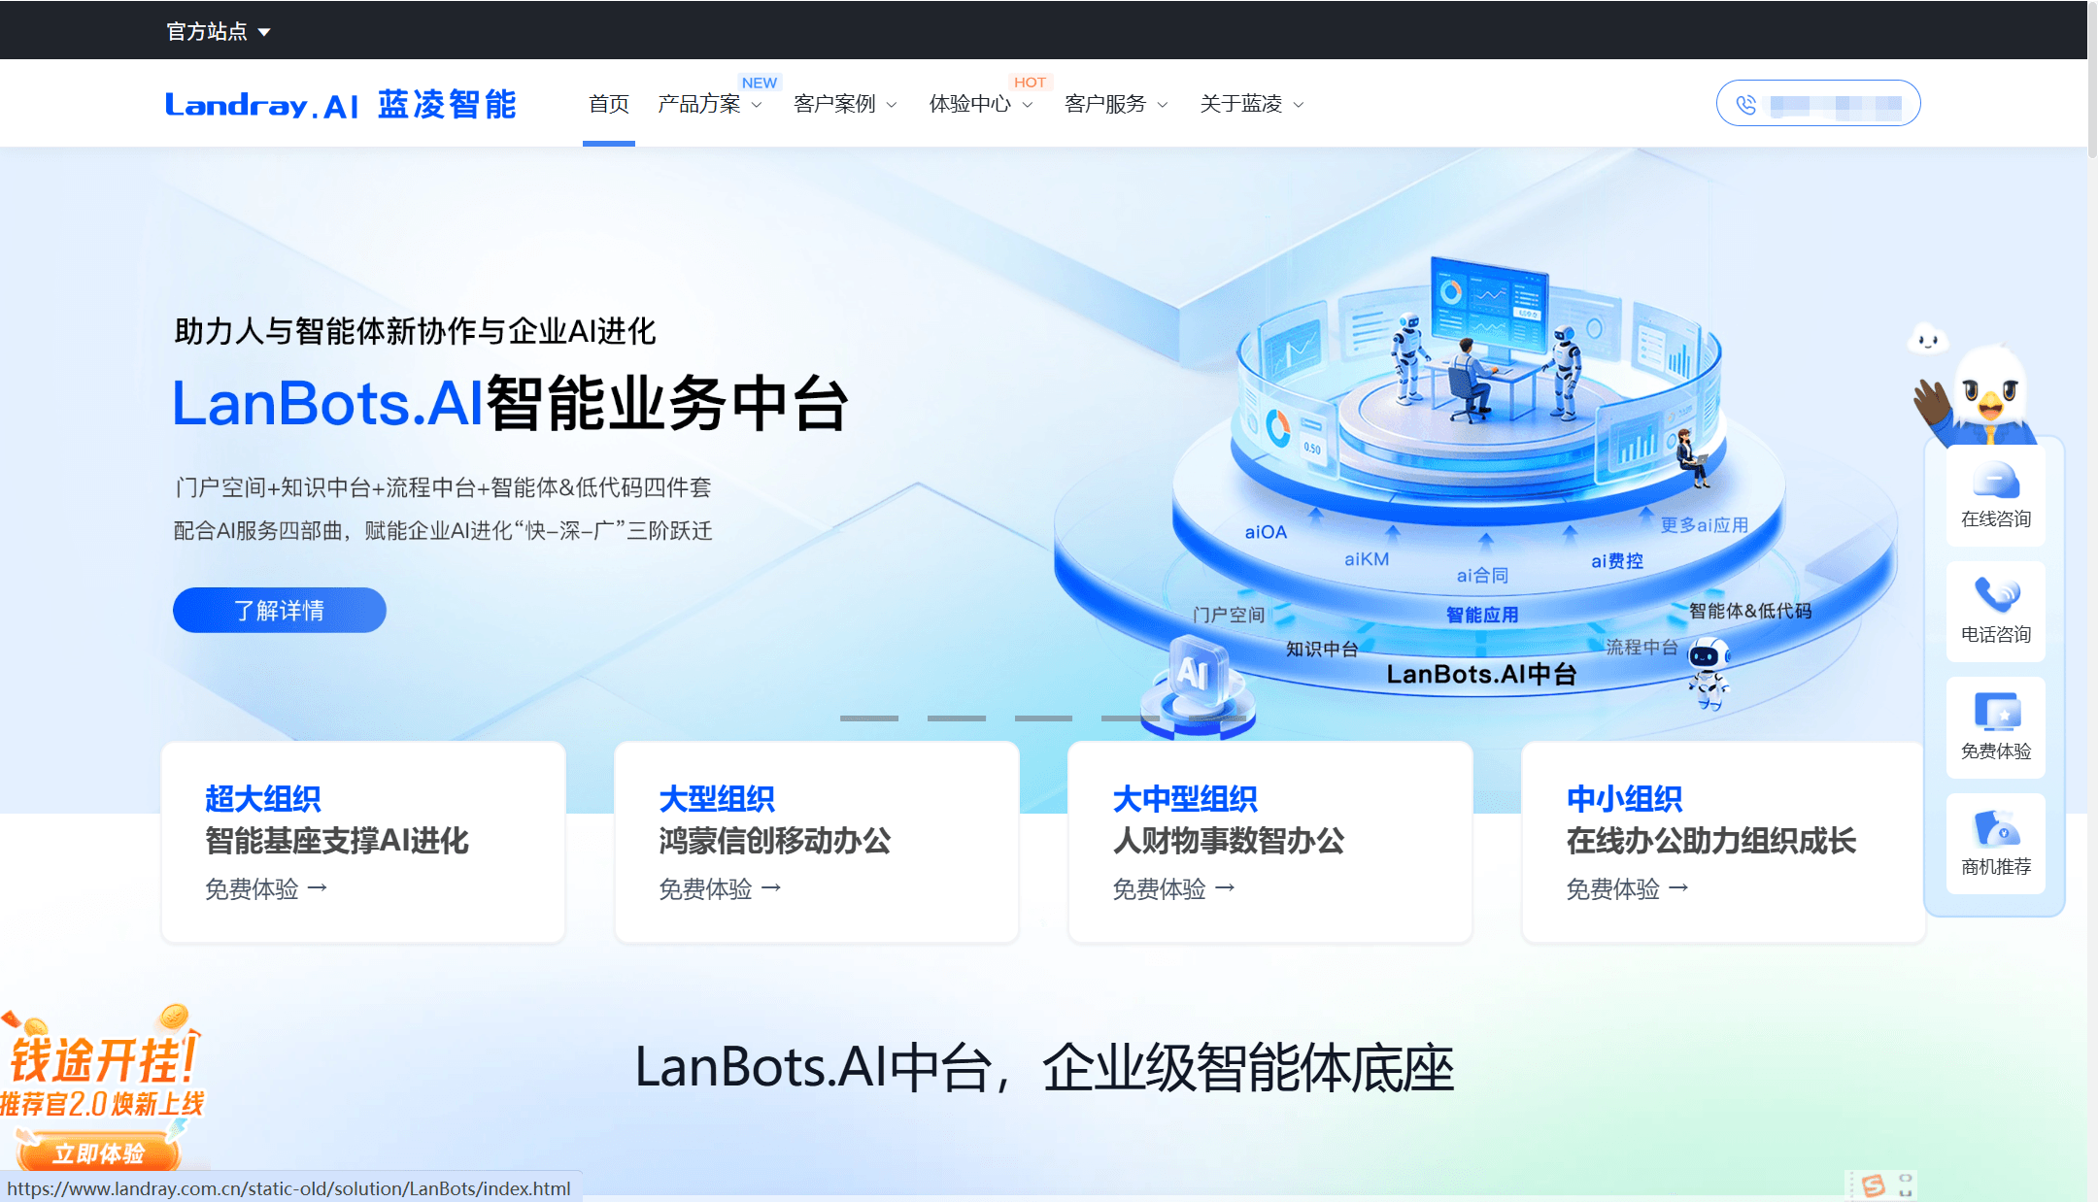
Task: Open 关于蓝凌 navigation item
Action: [1241, 104]
